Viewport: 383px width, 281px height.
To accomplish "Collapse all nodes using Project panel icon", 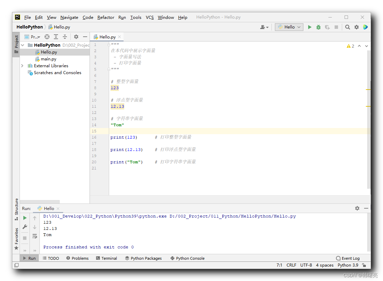I will (x=65, y=37).
